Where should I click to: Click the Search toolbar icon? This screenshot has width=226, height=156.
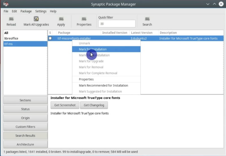(147, 19)
